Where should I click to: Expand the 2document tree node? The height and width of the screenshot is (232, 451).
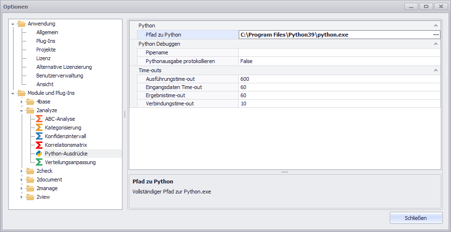21,180
